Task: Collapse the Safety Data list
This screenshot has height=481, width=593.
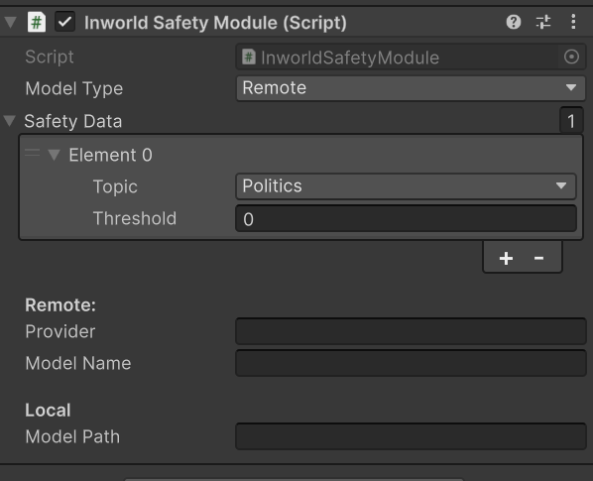Action: 10,121
